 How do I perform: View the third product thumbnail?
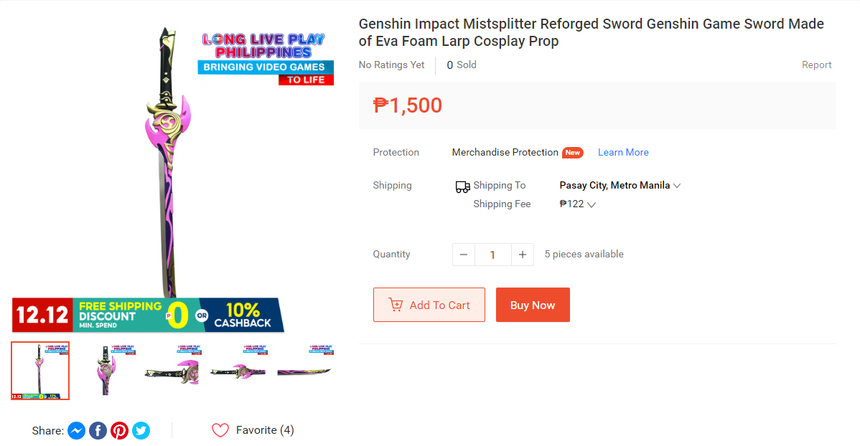click(173, 371)
